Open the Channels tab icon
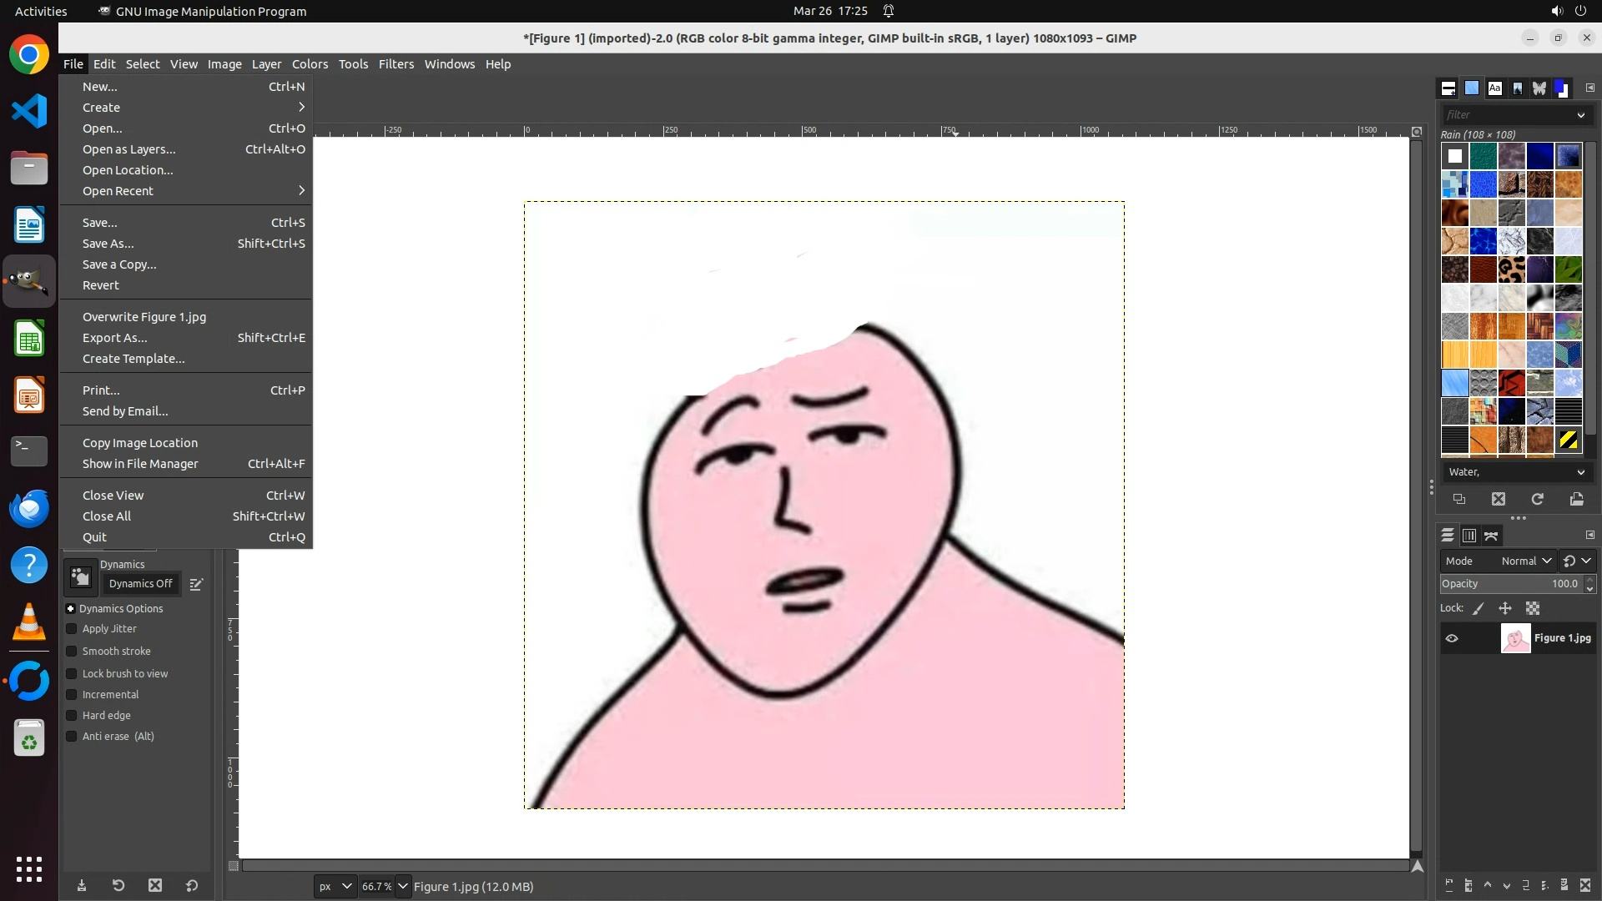 (1469, 536)
